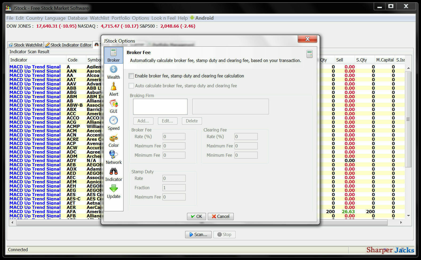Enable broker fee, stamp duty calculation checkbox
The image size is (421, 260).
click(x=131, y=76)
